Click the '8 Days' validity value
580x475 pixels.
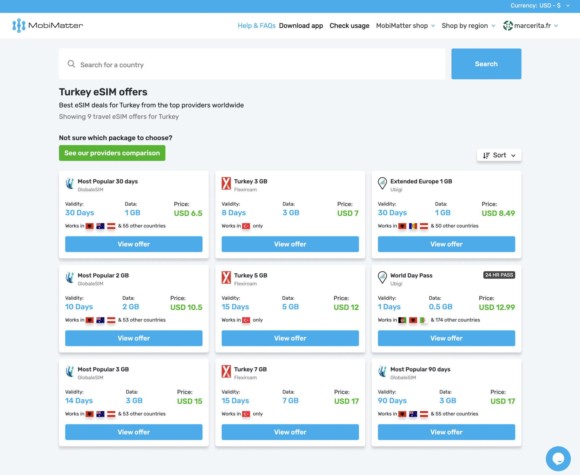click(234, 213)
